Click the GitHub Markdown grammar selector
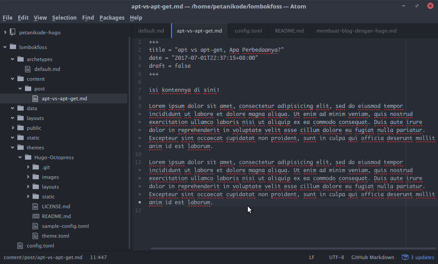Viewport: 438px width, 264px height. (372, 257)
